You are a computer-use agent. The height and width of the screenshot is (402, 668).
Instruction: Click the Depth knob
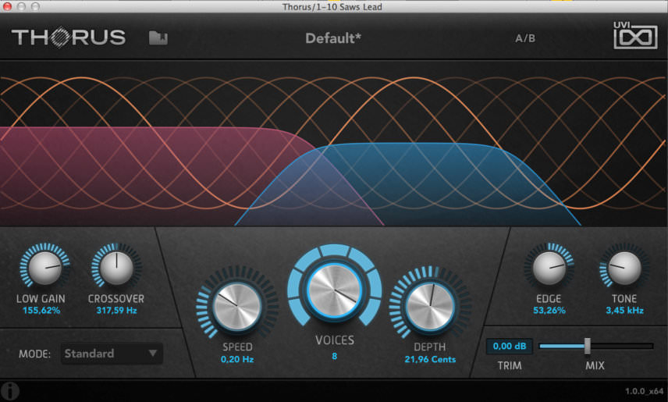(430, 306)
